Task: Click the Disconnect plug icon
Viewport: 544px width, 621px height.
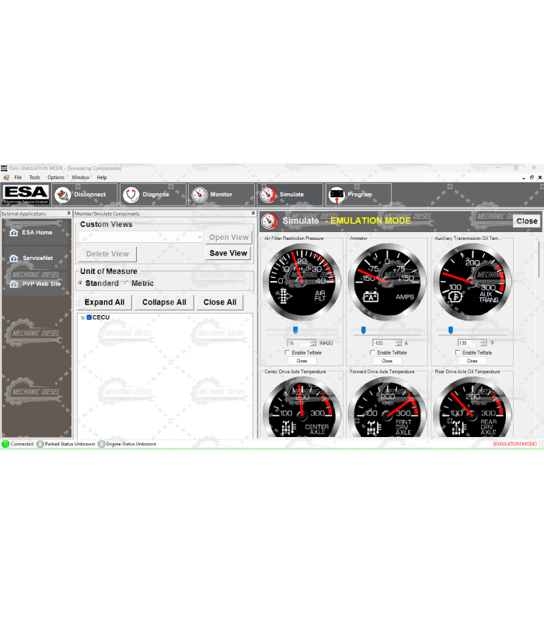Action: (x=62, y=195)
